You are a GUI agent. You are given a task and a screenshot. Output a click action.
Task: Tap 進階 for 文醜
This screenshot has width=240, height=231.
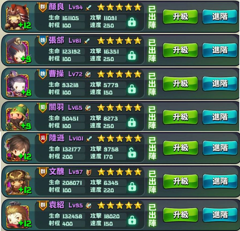(220, 181)
